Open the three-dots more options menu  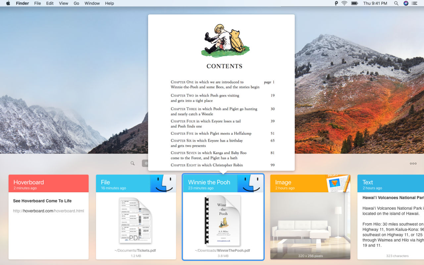[x=413, y=163]
